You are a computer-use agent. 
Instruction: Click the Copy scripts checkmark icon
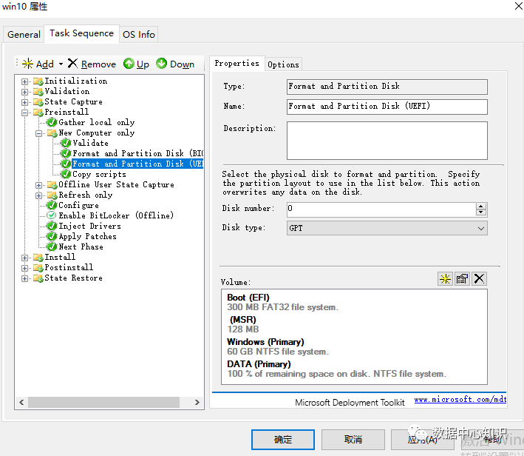pos(66,175)
